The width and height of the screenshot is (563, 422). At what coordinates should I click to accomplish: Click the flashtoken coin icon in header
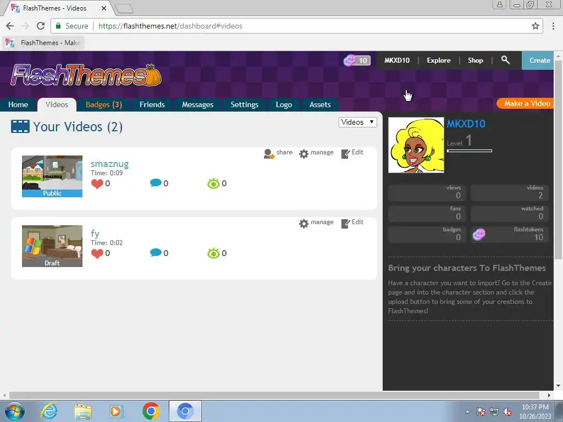tap(350, 60)
